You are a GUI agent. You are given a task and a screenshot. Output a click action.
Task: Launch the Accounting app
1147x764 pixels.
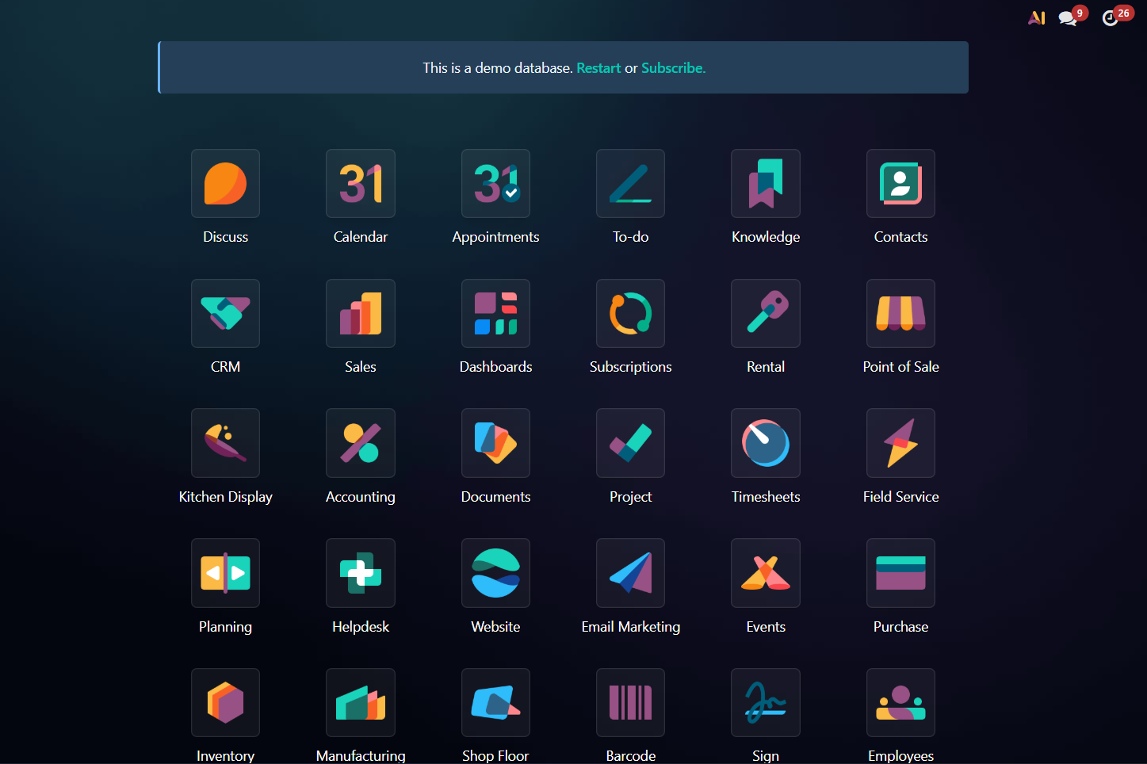pyautogui.click(x=360, y=443)
